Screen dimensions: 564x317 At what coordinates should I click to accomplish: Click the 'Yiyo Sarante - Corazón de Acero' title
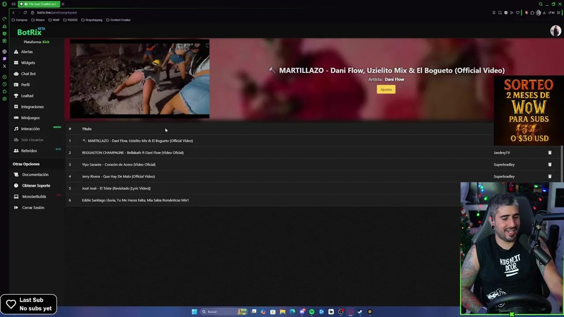119,164
